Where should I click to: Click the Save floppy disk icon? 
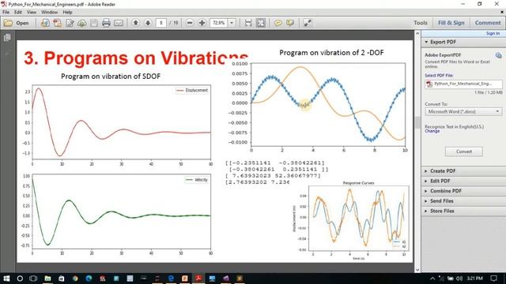tap(94, 23)
